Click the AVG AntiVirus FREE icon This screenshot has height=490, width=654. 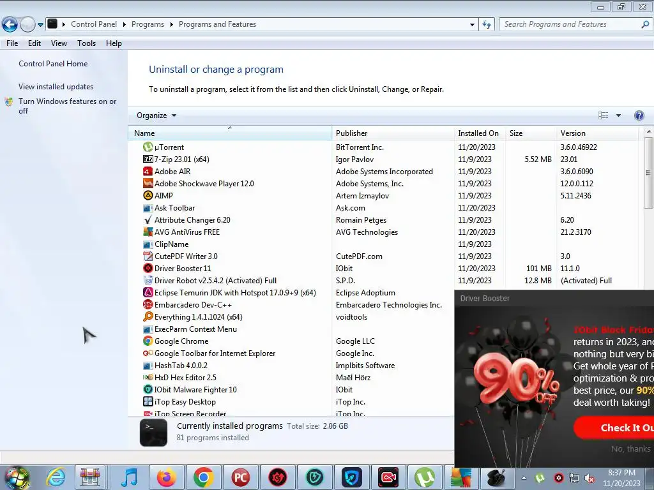tap(148, 232)
